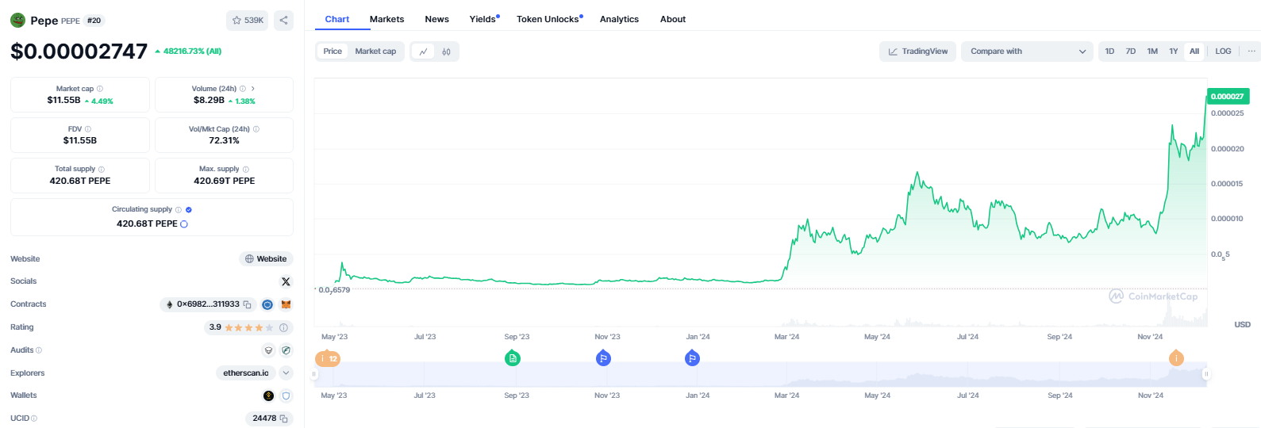The height and width of the screenshot is (428, 1261).
Task: Open the second audit provider icon
Action: 286,350
